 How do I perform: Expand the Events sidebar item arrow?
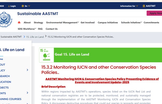click(27, 93)
